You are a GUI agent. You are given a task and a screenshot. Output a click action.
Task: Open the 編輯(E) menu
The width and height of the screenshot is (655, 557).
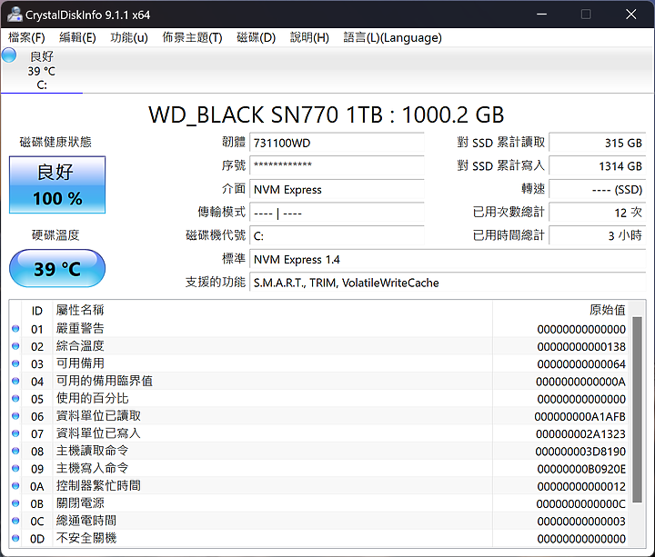pyautogui.click(x=77, y=38)
